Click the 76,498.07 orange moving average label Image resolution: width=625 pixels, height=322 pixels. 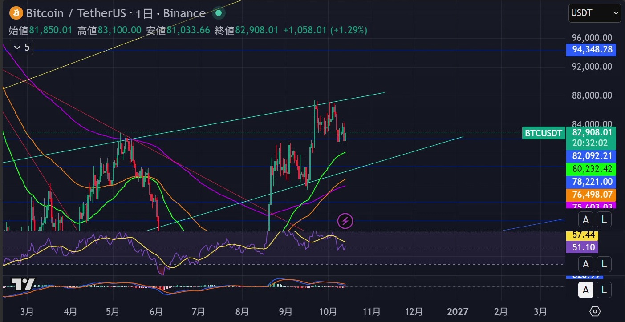591,195
